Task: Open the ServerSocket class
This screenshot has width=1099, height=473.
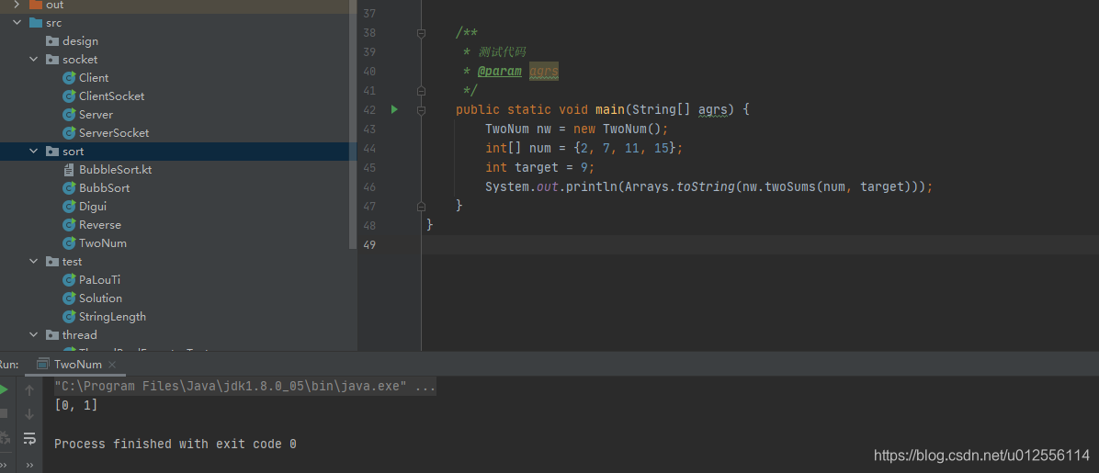Action: click(x=106, y=132)
